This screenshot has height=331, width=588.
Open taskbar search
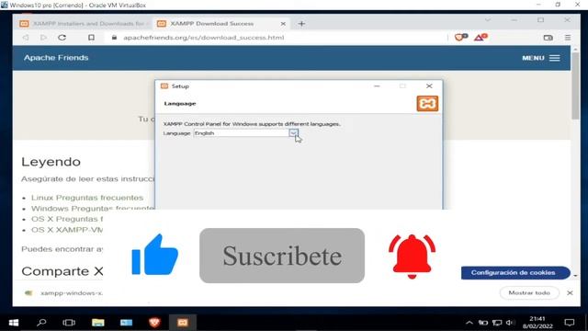41,323
